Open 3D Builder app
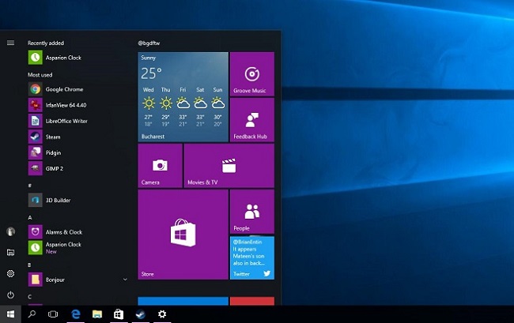The image size is (514, 323). (x=77, y=200)
